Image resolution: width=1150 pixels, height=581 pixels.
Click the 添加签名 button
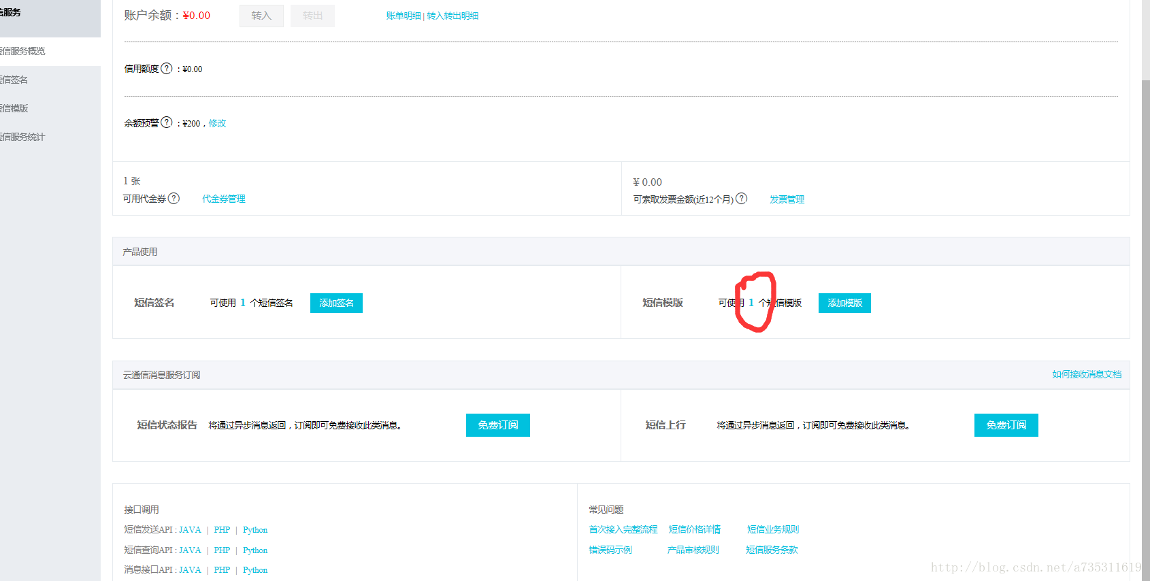(x=336, y=303)
